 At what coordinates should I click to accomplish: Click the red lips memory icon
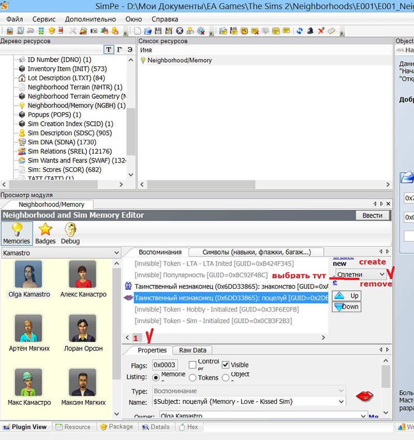(364, 397)
